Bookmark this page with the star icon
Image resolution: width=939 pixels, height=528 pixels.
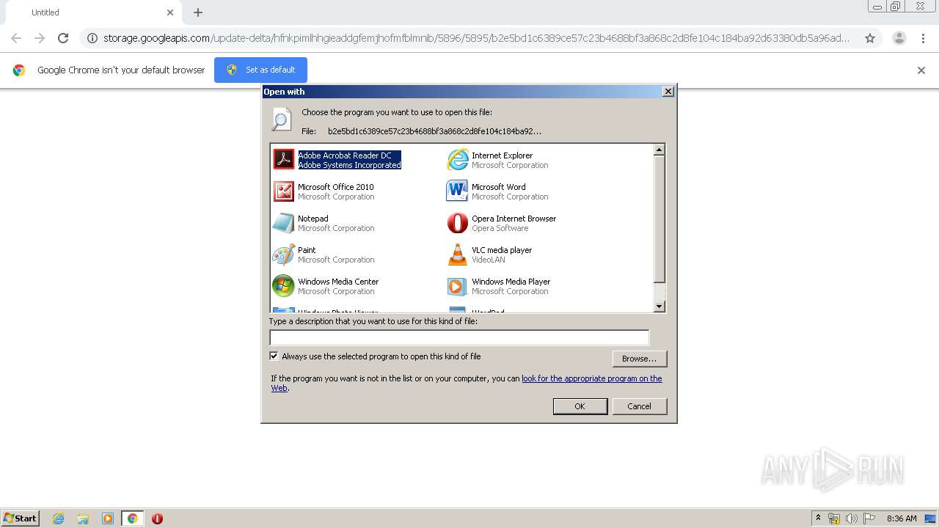[870, 38]
